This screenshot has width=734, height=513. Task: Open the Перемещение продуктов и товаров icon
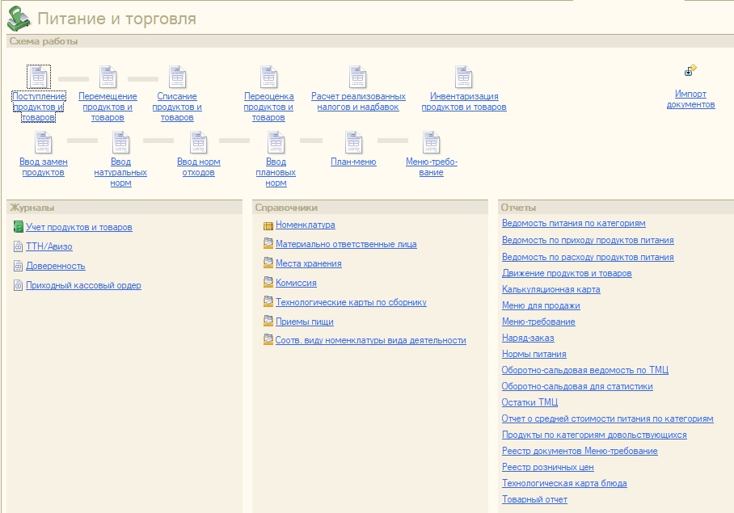click(x=108, y=78)
